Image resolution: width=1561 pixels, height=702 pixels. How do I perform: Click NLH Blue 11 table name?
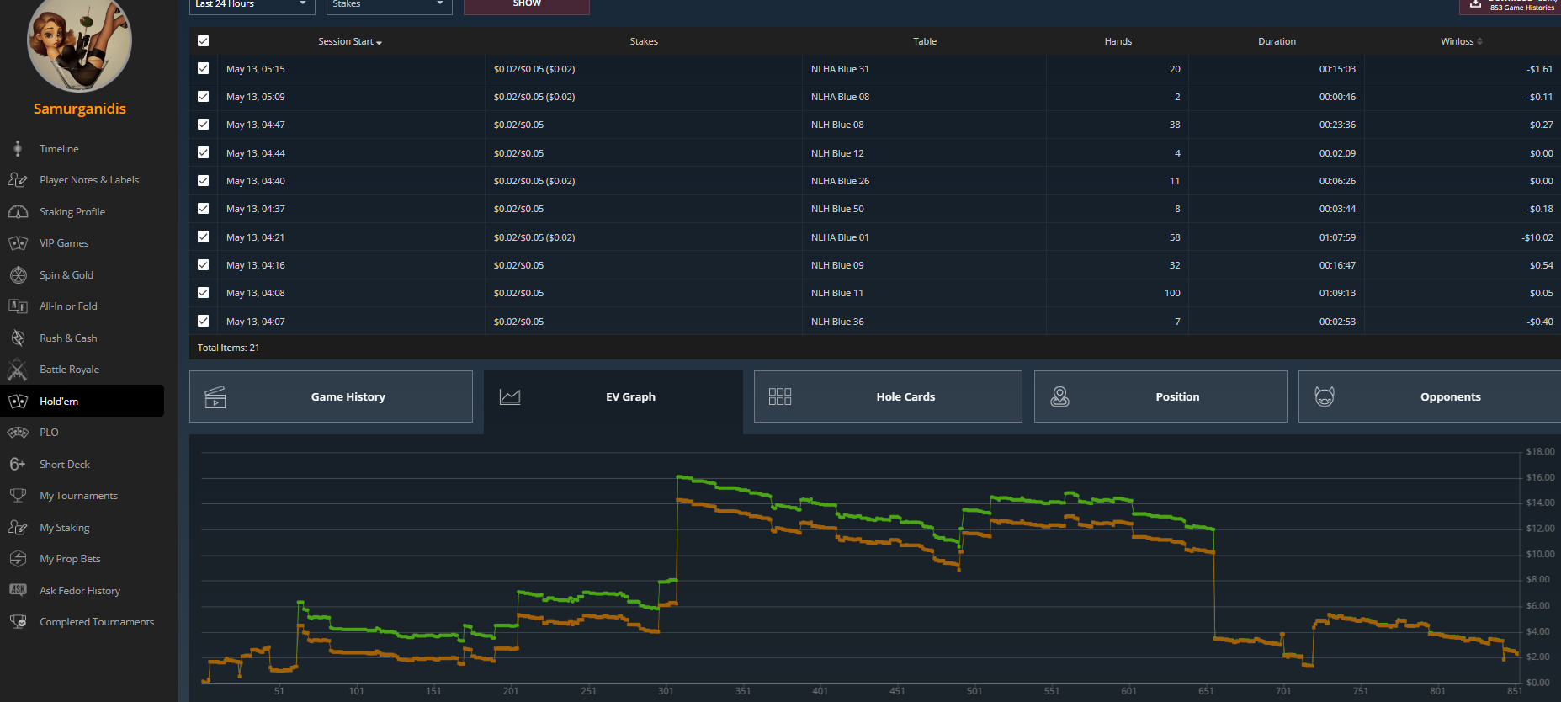coord(837,293)
